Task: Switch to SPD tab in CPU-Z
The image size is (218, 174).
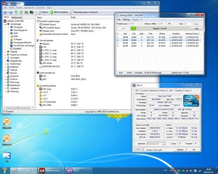Action: pyautogui.click(x=171, y=90)
